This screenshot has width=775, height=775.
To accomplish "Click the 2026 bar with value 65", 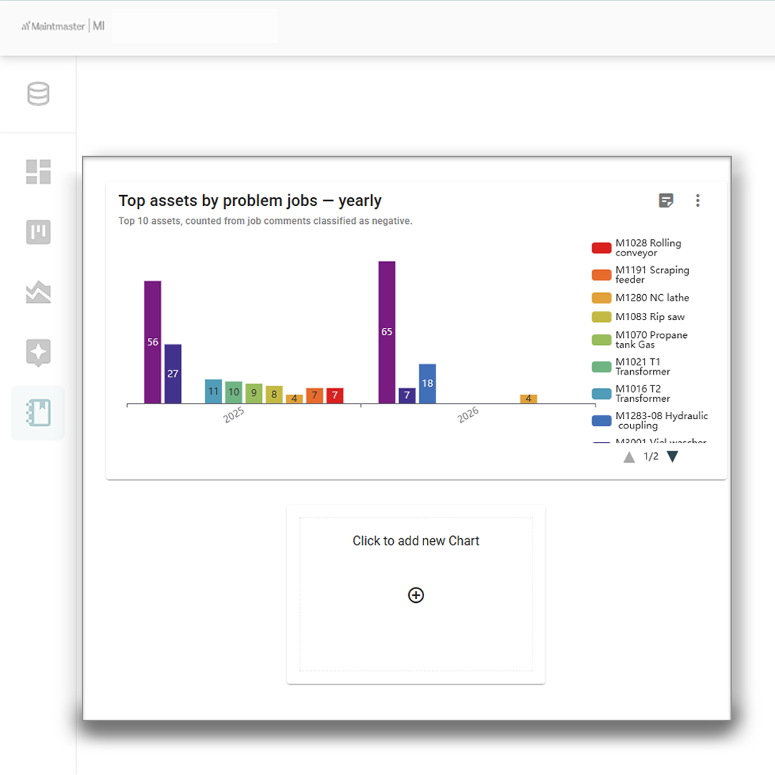I will pos(387,332).
